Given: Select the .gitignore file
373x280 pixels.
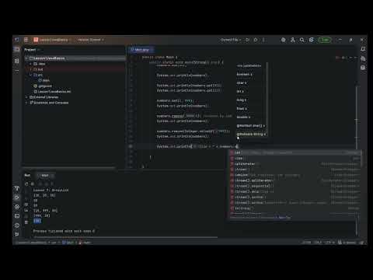Looking at the screenshot, I should [x=43, y=86].
